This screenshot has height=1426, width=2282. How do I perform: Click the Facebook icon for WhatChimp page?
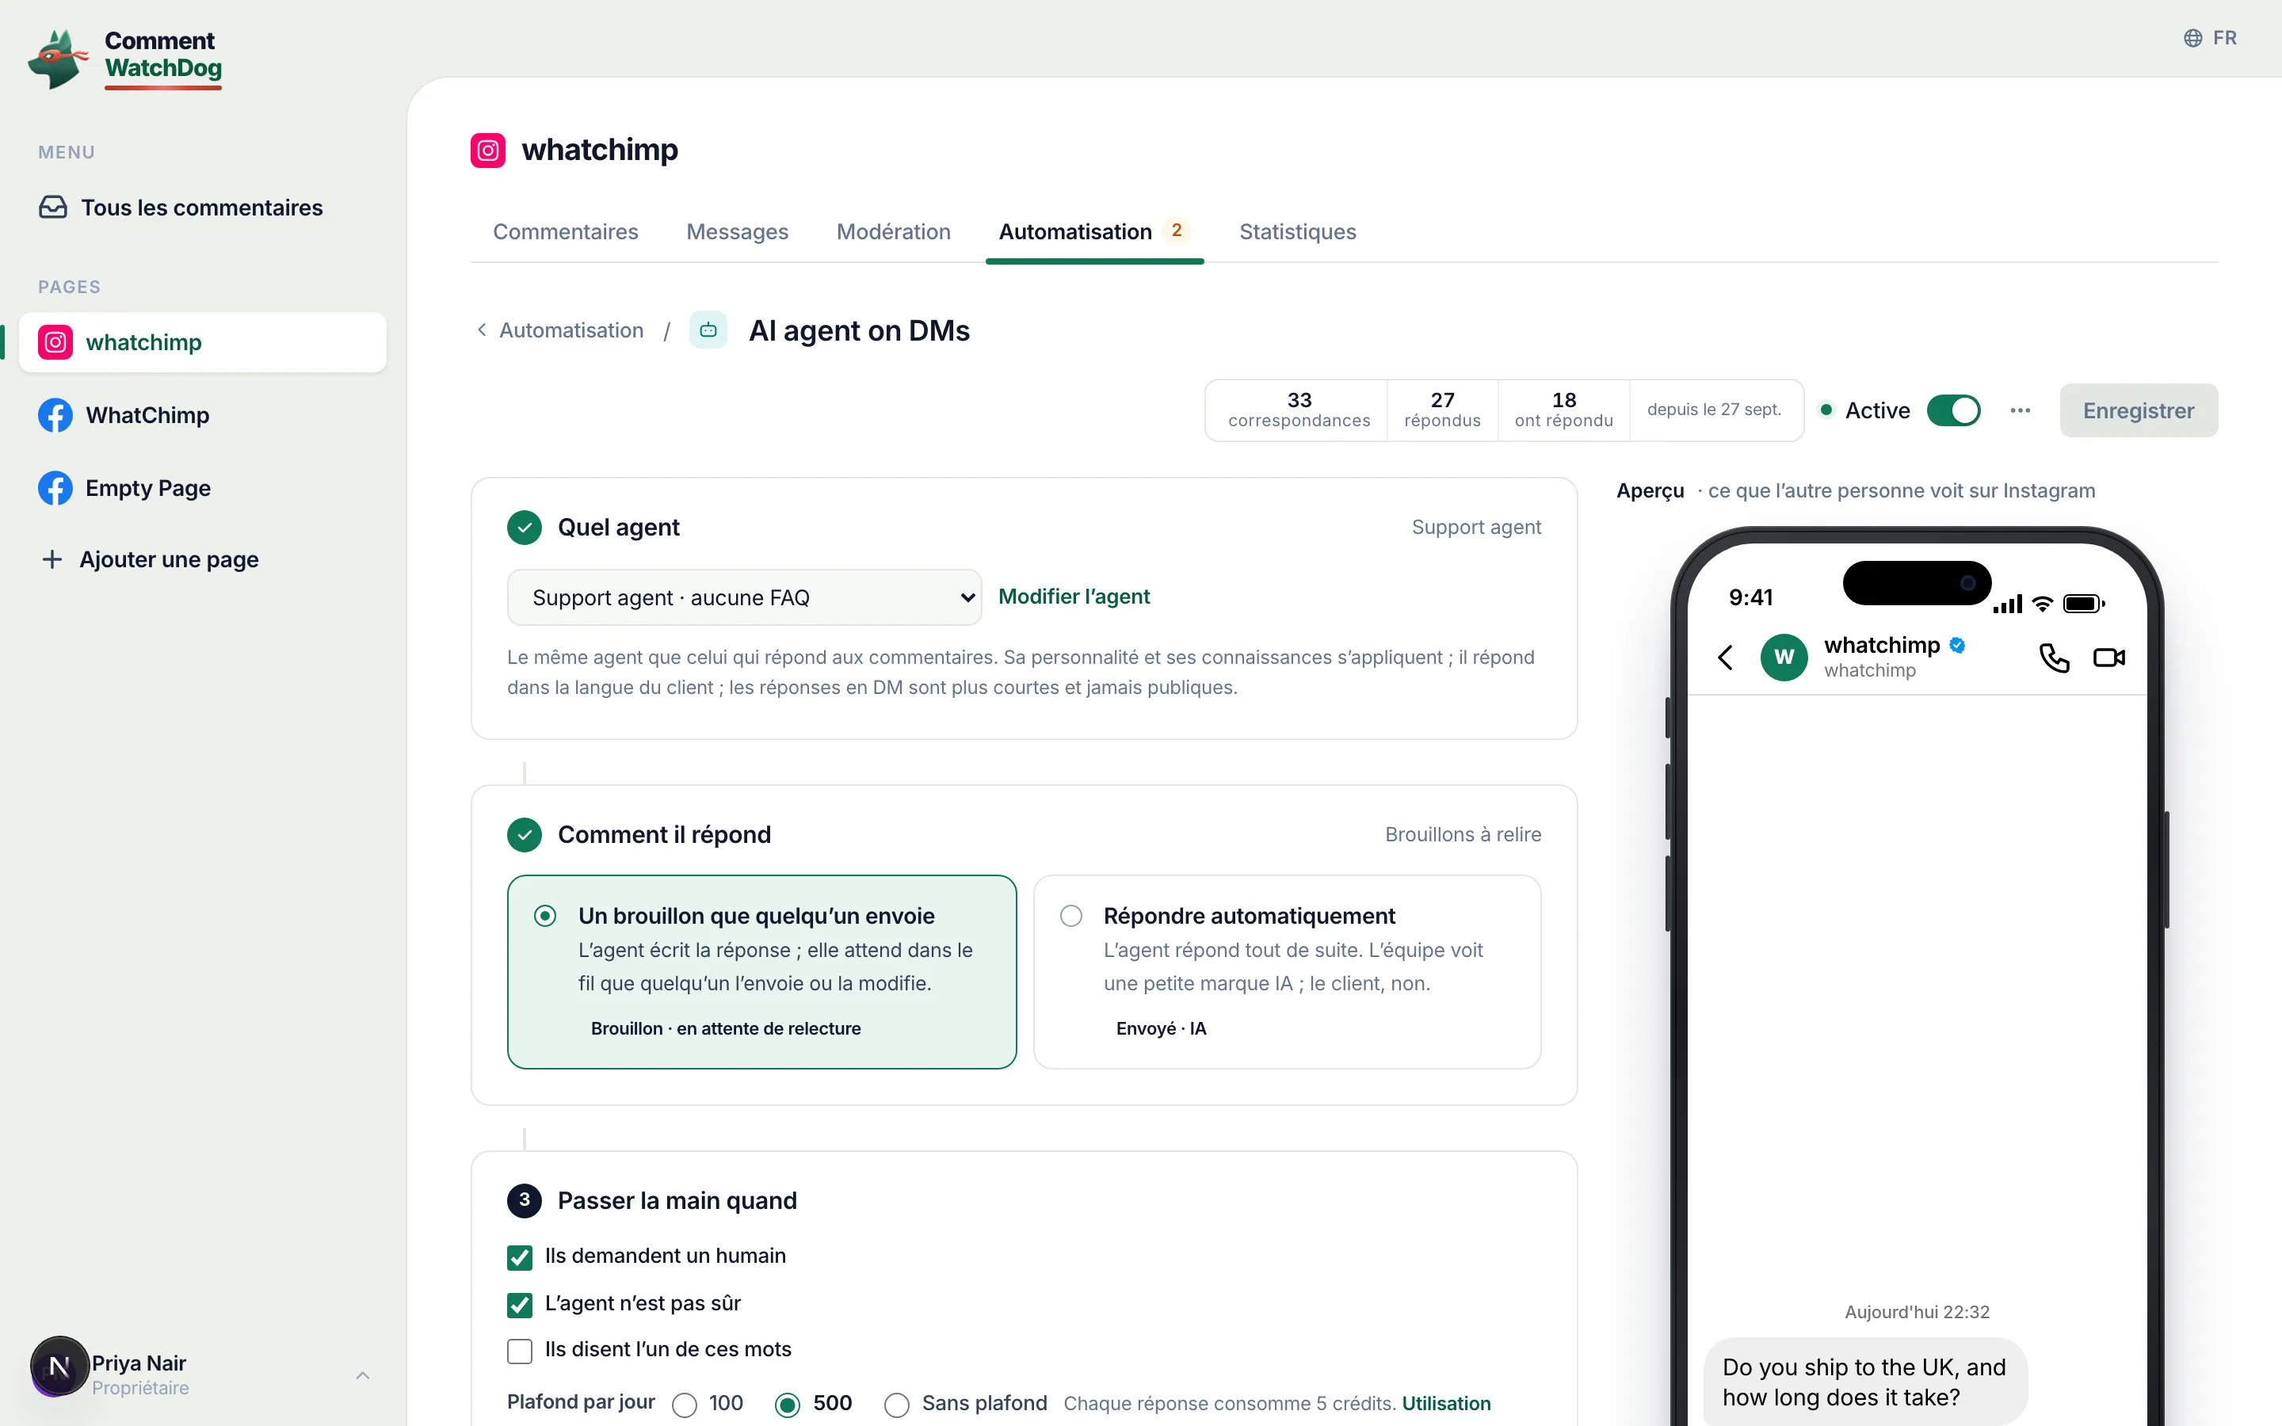click(55, 415)
